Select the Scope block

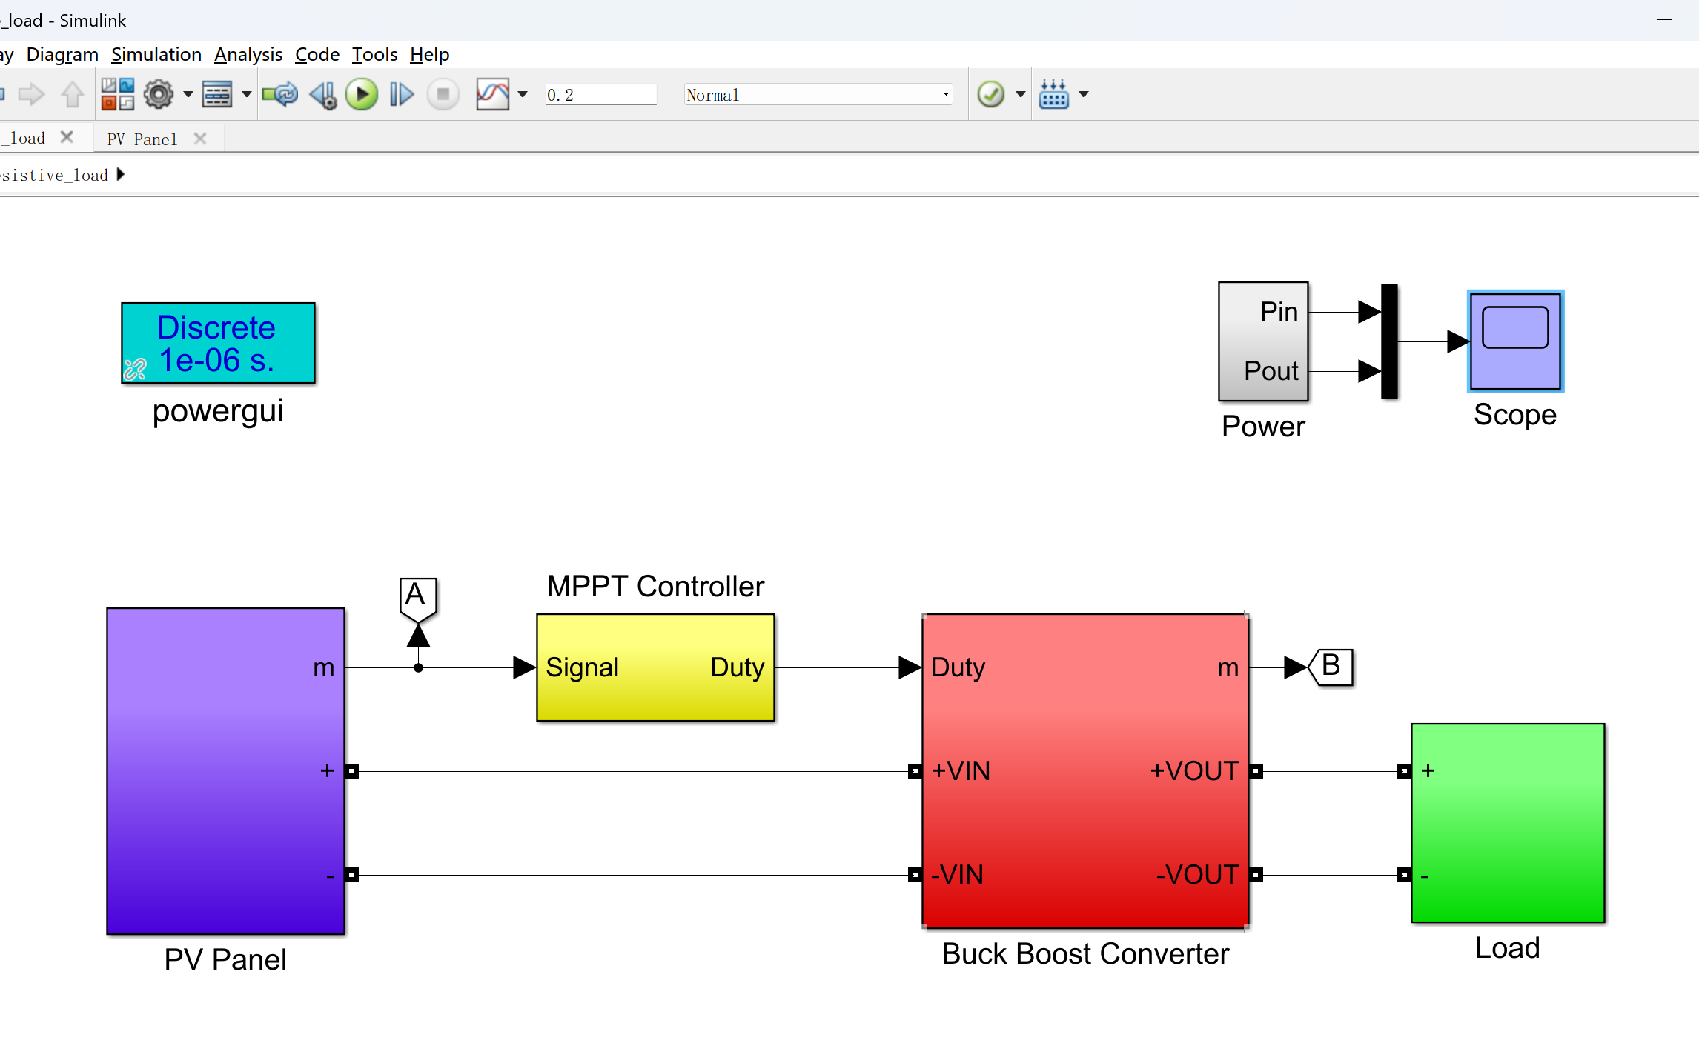pyautogui.click(x=1515, y=341)
